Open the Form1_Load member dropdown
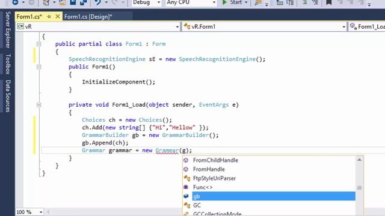Image resolution: width=385 pixels, height=216 pixels. coord(367,26)
